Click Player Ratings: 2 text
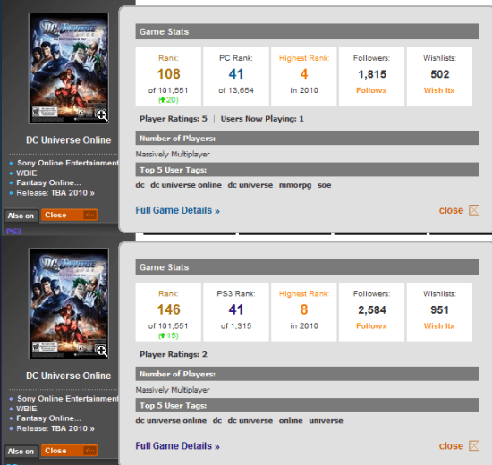Image resolution: width=492 pixels, height=465 pixels. point(174,354)
